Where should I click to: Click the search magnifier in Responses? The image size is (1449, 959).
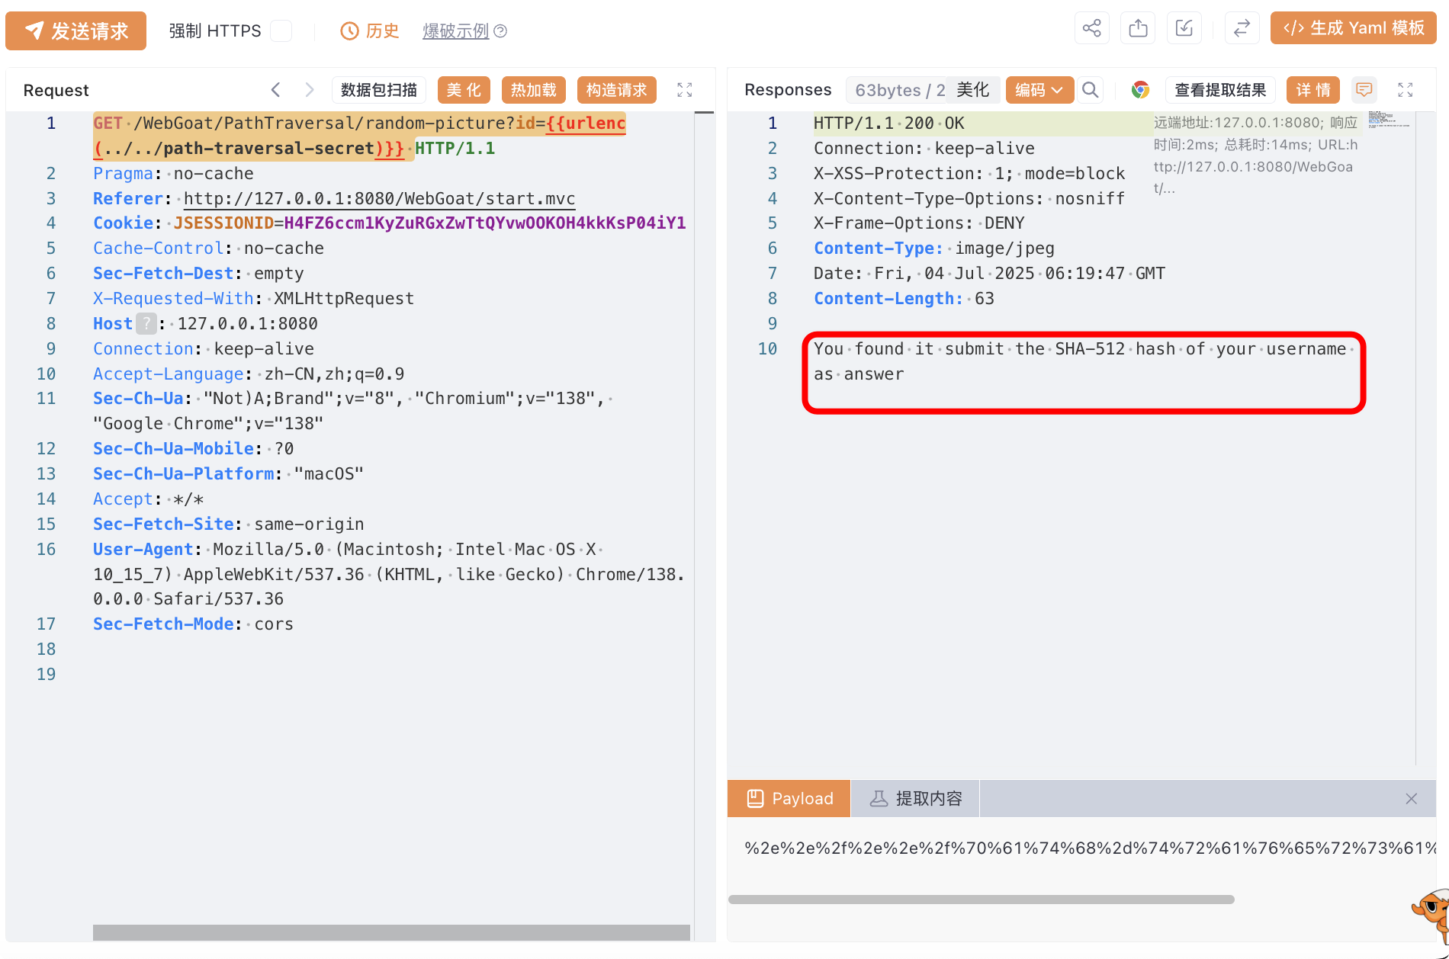click(1091, 90)
